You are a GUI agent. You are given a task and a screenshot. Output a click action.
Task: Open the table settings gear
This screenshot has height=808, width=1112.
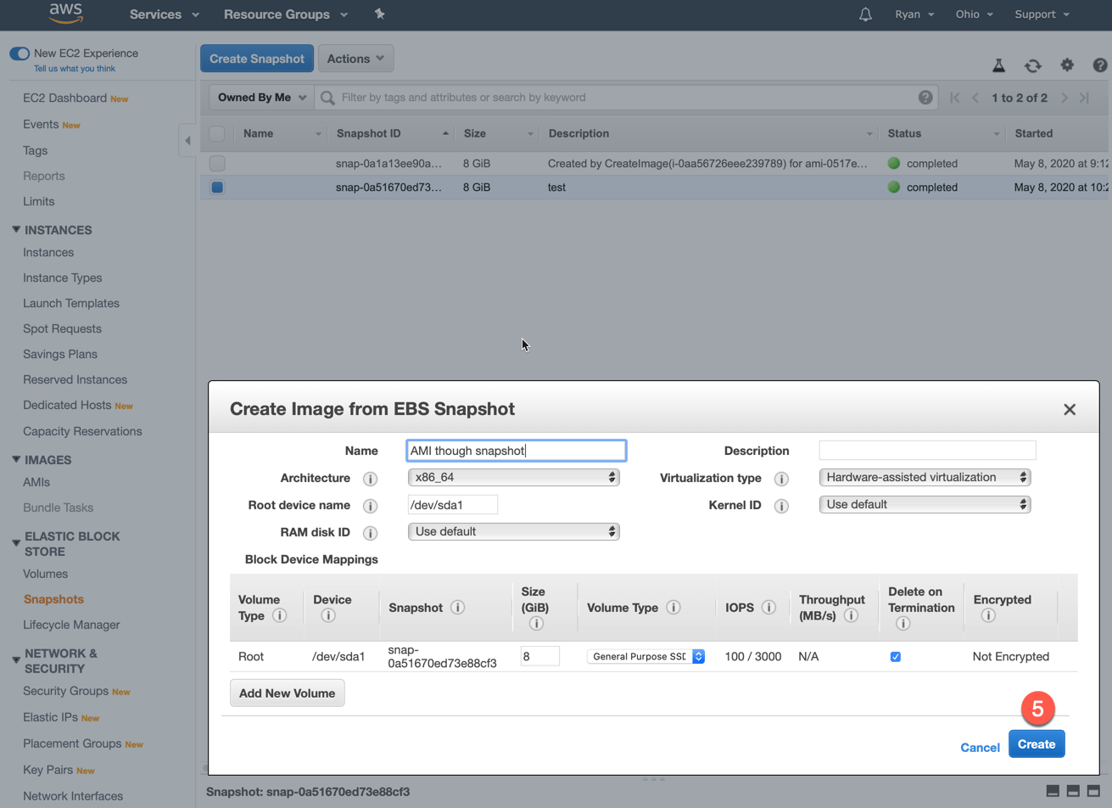tap(1067, 65)
